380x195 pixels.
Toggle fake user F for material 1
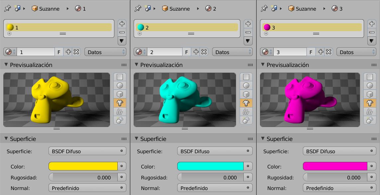tap(59, 52)
